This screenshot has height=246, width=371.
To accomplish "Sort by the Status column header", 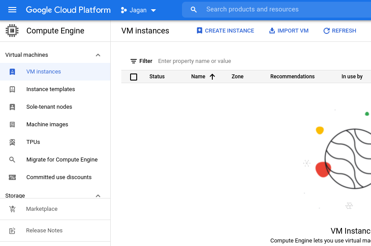I will click(157, 77).
